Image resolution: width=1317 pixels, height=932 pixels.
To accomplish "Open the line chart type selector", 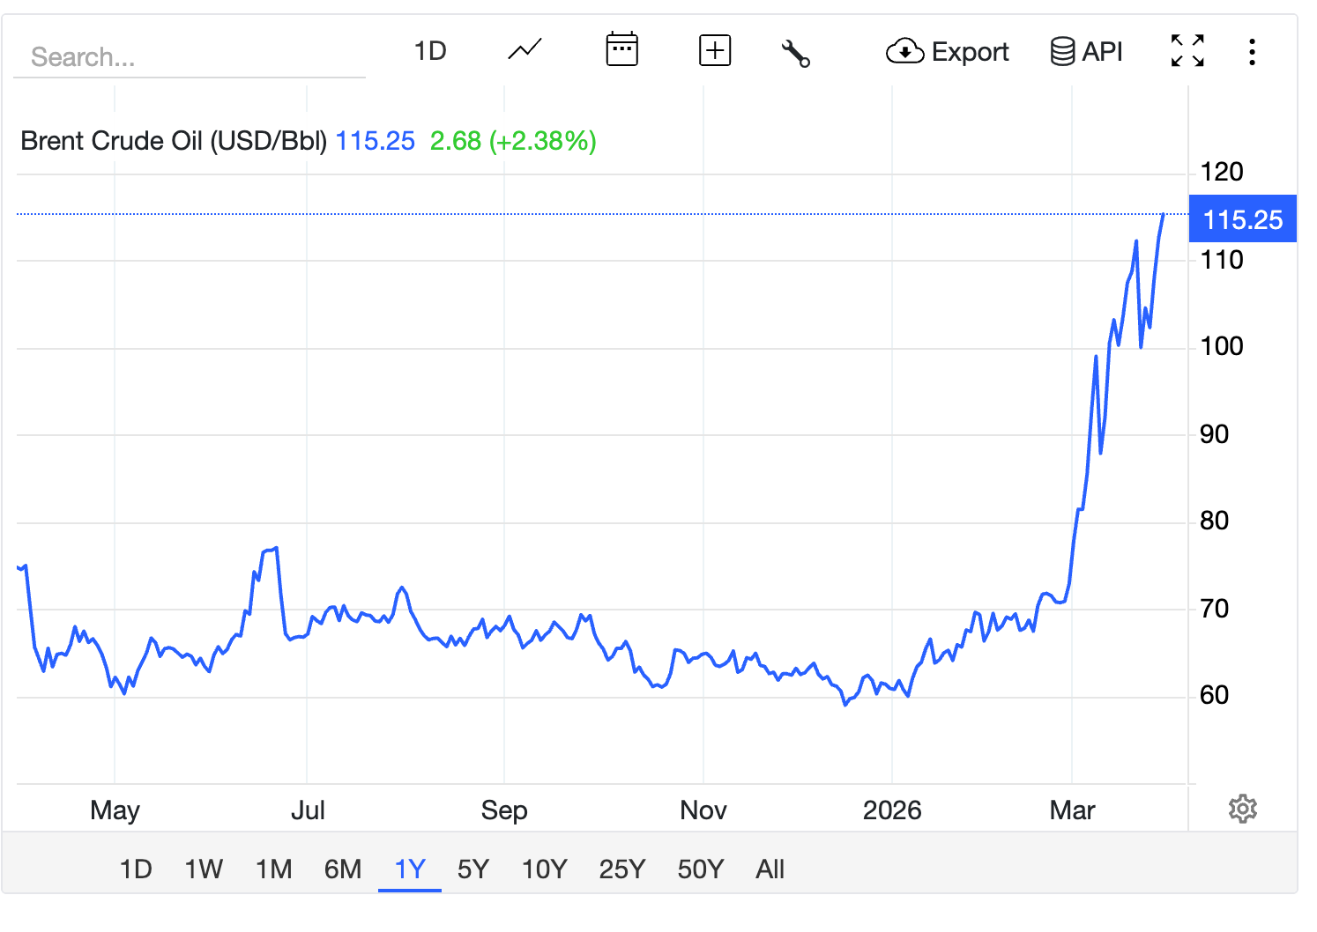I will tap(525, 50).
